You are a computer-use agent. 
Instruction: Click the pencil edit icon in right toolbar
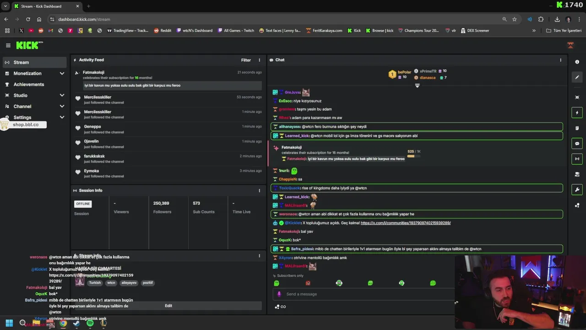tap(577, 77)
